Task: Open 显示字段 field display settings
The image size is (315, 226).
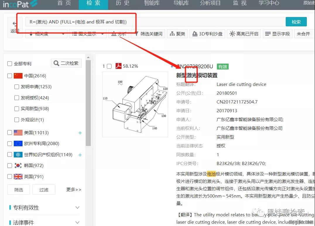Action: click(x=277, y=34)
